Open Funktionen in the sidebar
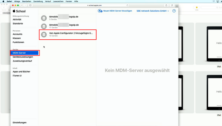 point(18,42)
